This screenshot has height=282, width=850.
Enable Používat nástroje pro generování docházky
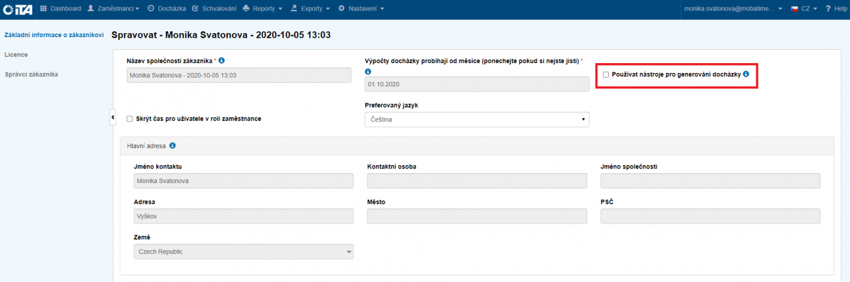tap(606, 74)
